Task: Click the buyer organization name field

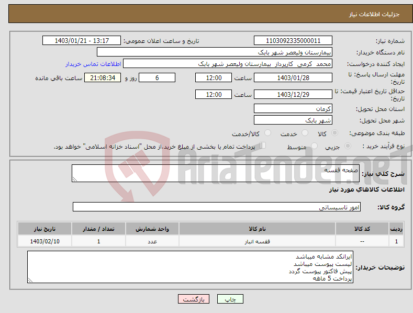Action: point(215,52)
